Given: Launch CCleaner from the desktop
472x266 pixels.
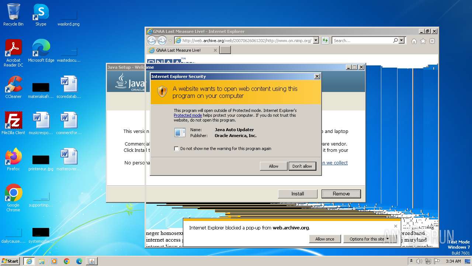Looking at the screenshot, I should 13,87.
